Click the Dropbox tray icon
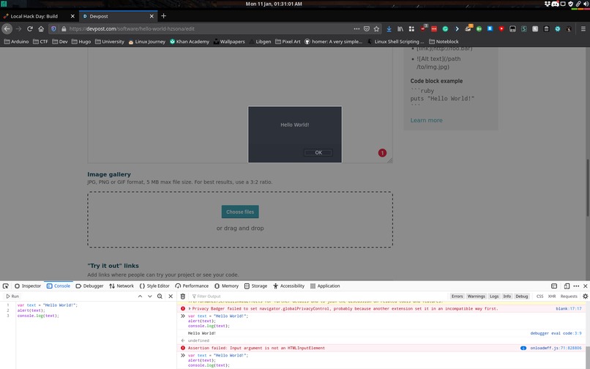Viewport: 590px width, 369px height. 548,4
